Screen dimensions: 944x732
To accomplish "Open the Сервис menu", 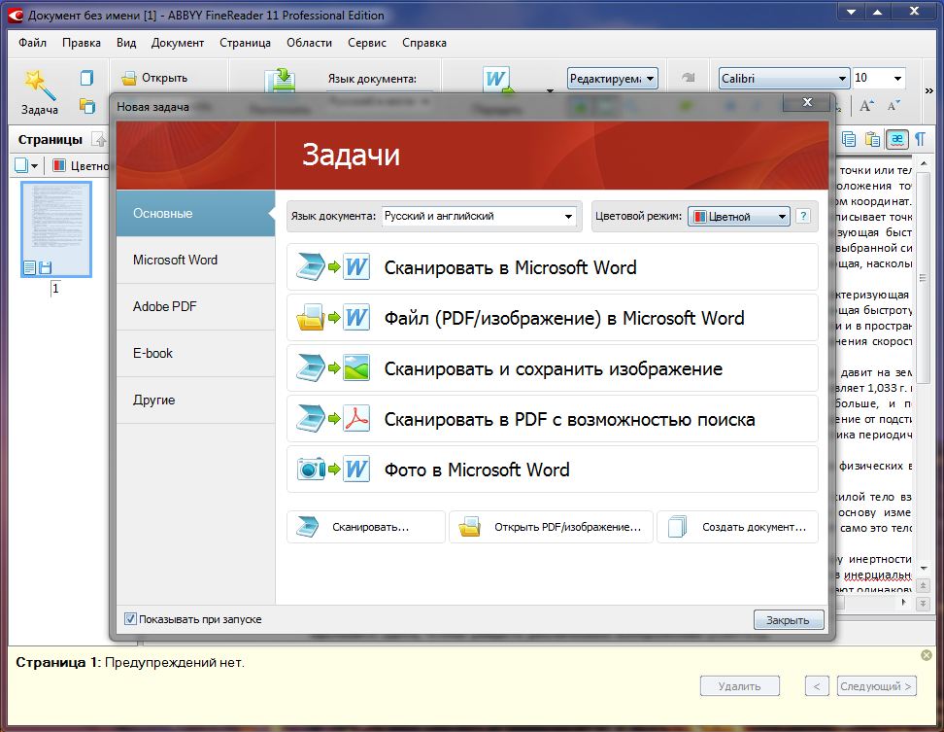I will 367,43.
